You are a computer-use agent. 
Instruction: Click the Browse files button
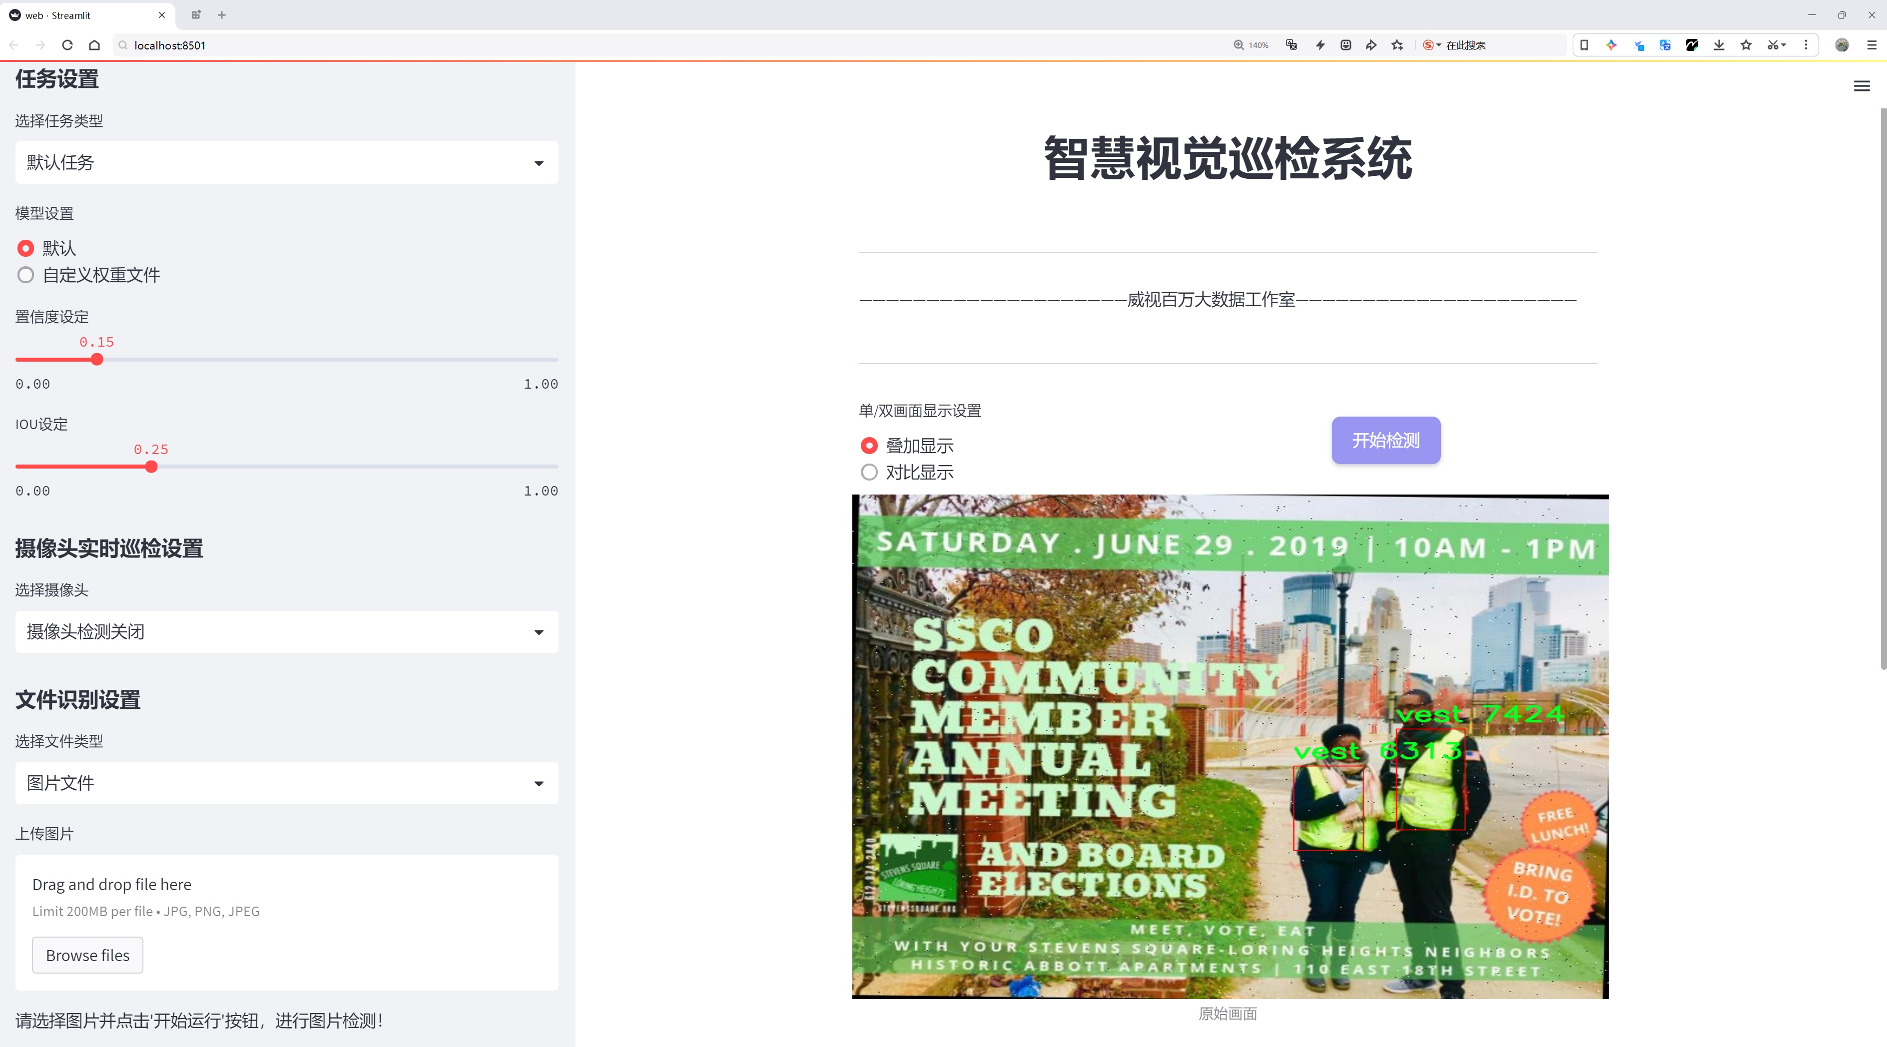coord(87,956)
